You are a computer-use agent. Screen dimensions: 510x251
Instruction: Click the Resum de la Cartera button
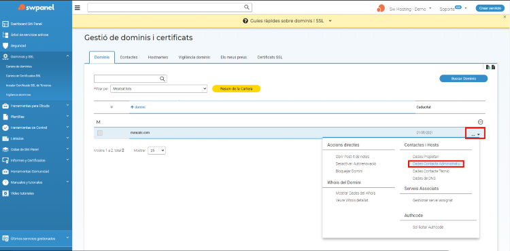click(236, 89)
